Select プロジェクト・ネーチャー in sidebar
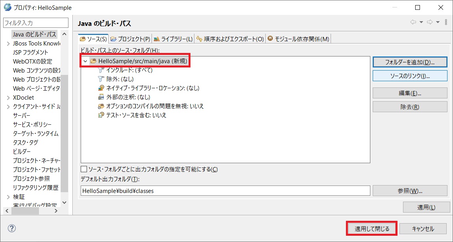 click(36, 160)
